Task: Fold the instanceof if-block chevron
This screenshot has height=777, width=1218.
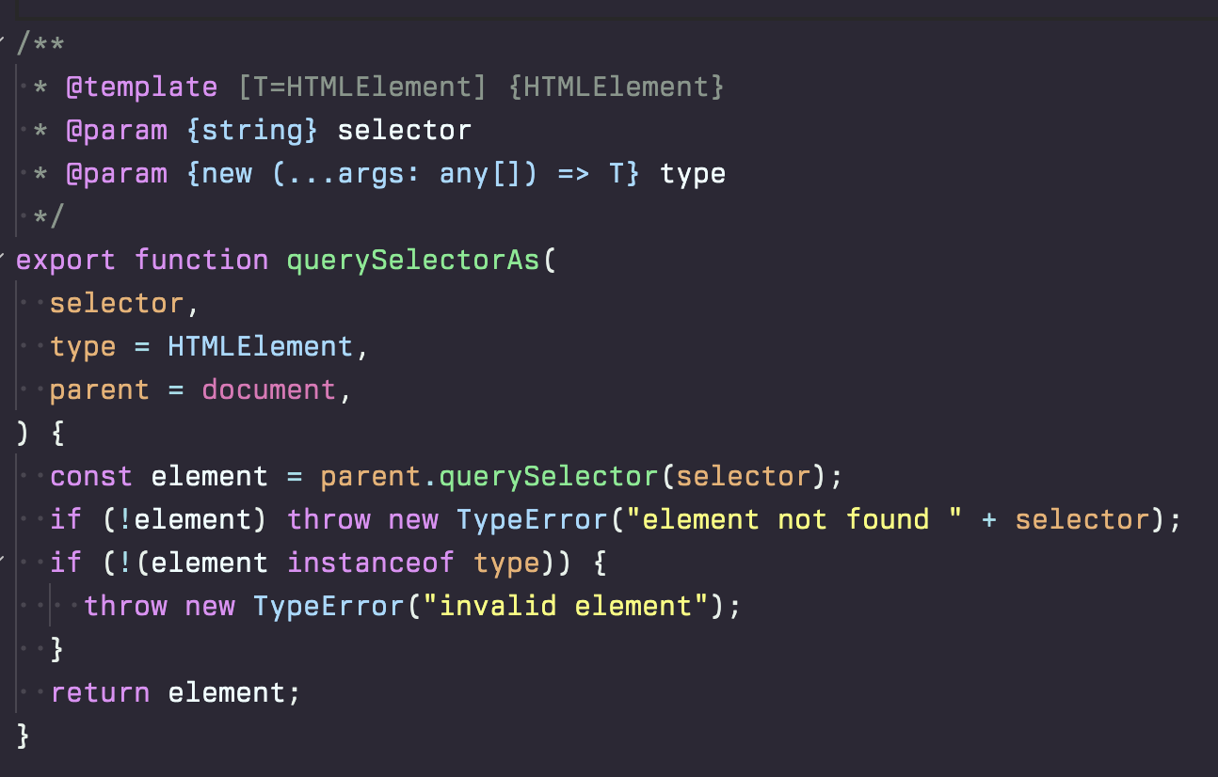Action: (x=3, y=561)
